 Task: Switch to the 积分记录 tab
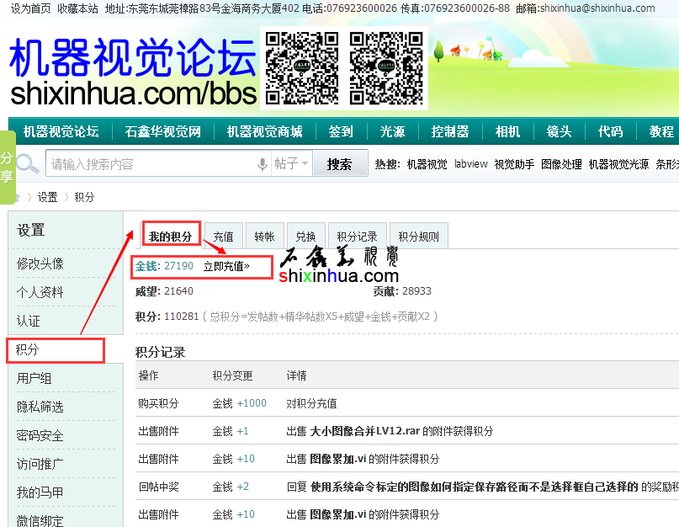pos(358,237)
